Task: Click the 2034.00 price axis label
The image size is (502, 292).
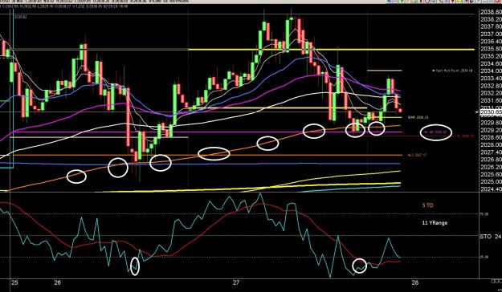Action: click(x=491, y=71)
